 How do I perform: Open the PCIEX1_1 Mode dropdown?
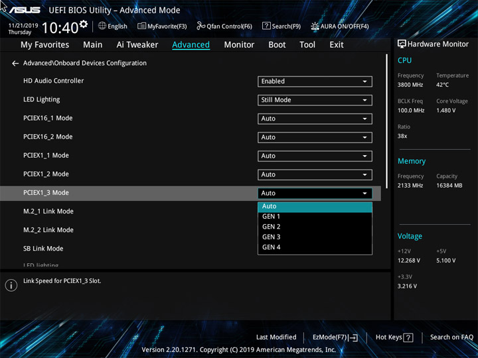tap(315, 156)
